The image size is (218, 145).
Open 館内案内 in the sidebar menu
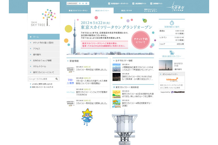44,54
